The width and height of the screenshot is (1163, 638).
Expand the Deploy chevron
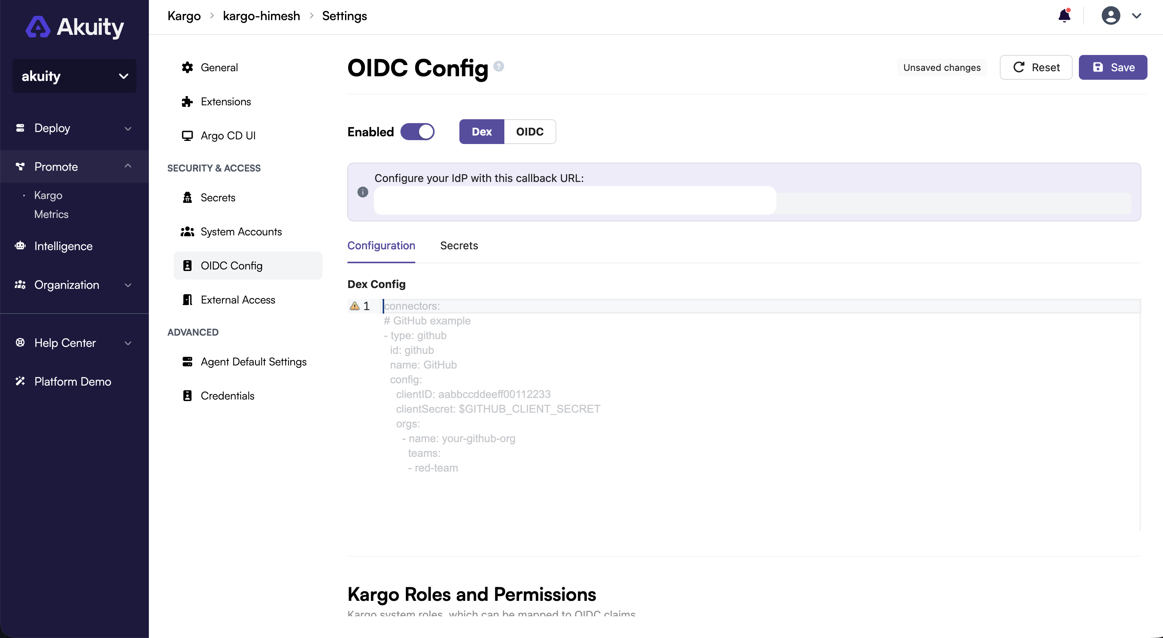coord(128,129)
